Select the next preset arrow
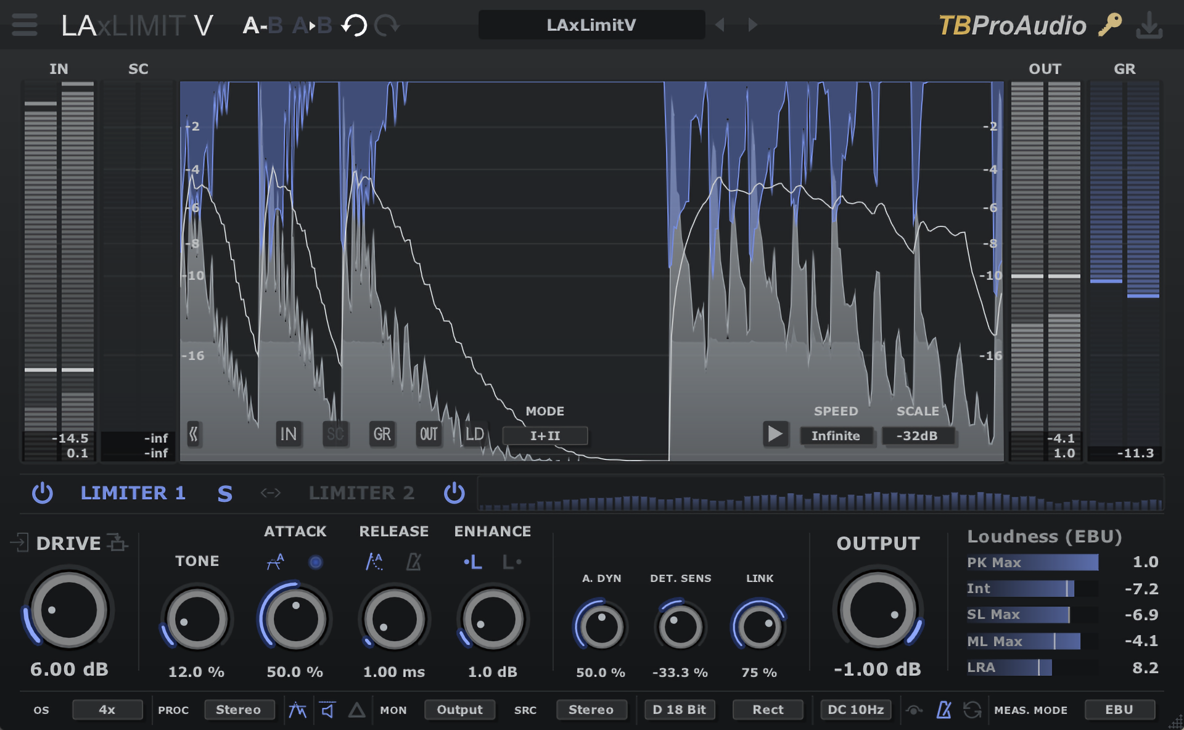Screen dimensions: 1184x730 tap(752, 25)
